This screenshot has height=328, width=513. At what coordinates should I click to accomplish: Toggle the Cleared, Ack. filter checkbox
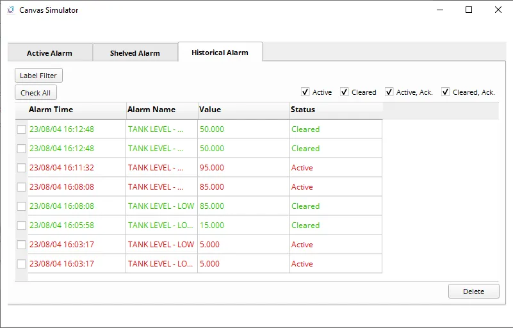click(x=445, y=92)
